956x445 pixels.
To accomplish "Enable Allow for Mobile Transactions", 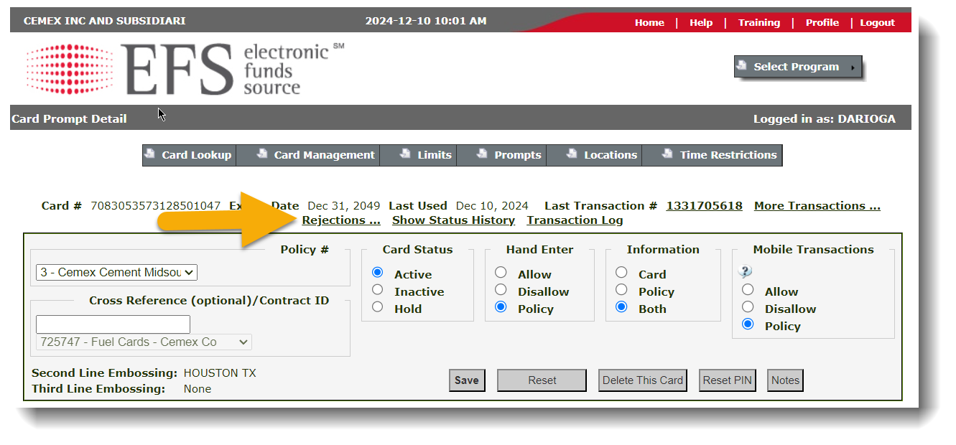I will [x=748, y=291].
